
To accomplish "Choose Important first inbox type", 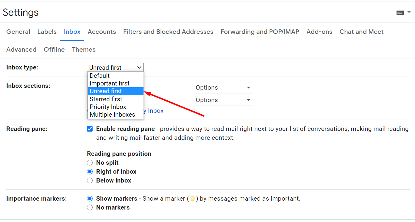I will [116, 83].
